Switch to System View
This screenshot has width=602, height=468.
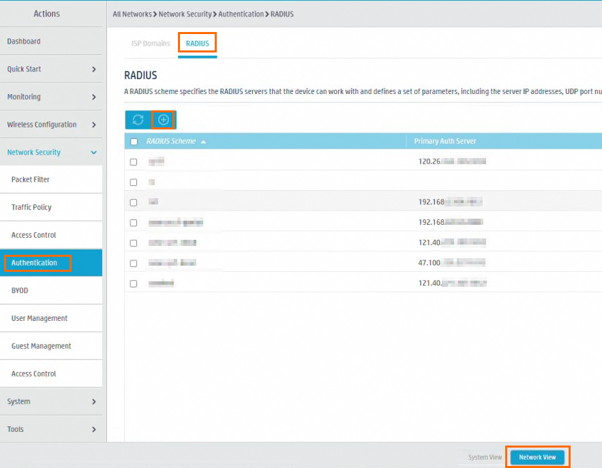(485, 457)
